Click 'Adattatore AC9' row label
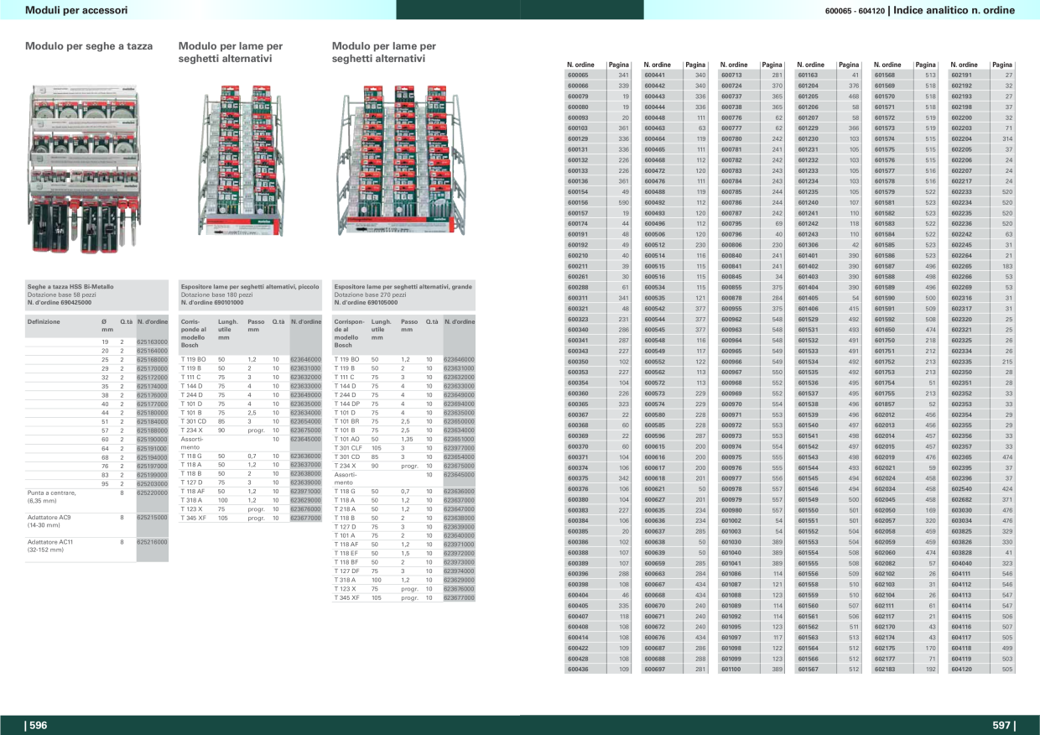This screenshot has width=1040, height=735. (49, 518)
